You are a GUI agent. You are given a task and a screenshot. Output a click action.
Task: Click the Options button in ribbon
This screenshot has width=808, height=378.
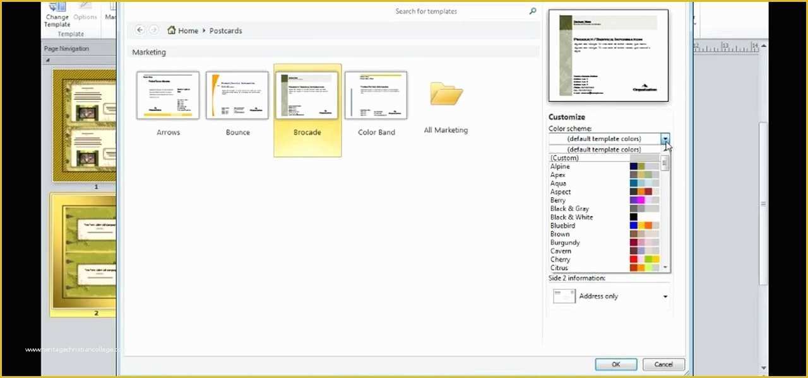coord(85,13)
